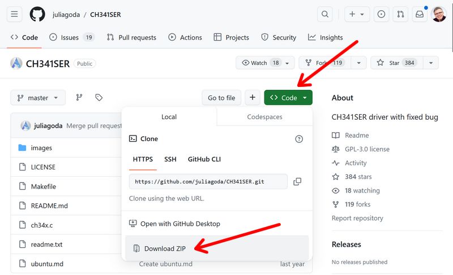
Task: Open the 18 watching link
Action: coord(362,191)
